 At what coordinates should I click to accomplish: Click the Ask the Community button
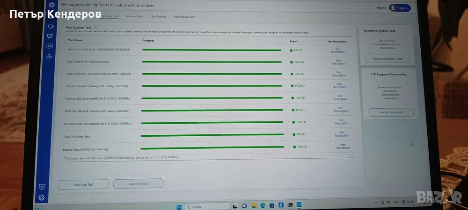tap(391, 112)
